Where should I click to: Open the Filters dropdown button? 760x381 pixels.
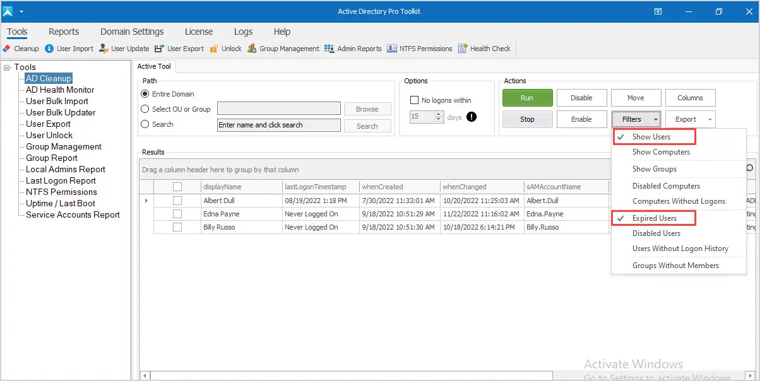point(636,119)
